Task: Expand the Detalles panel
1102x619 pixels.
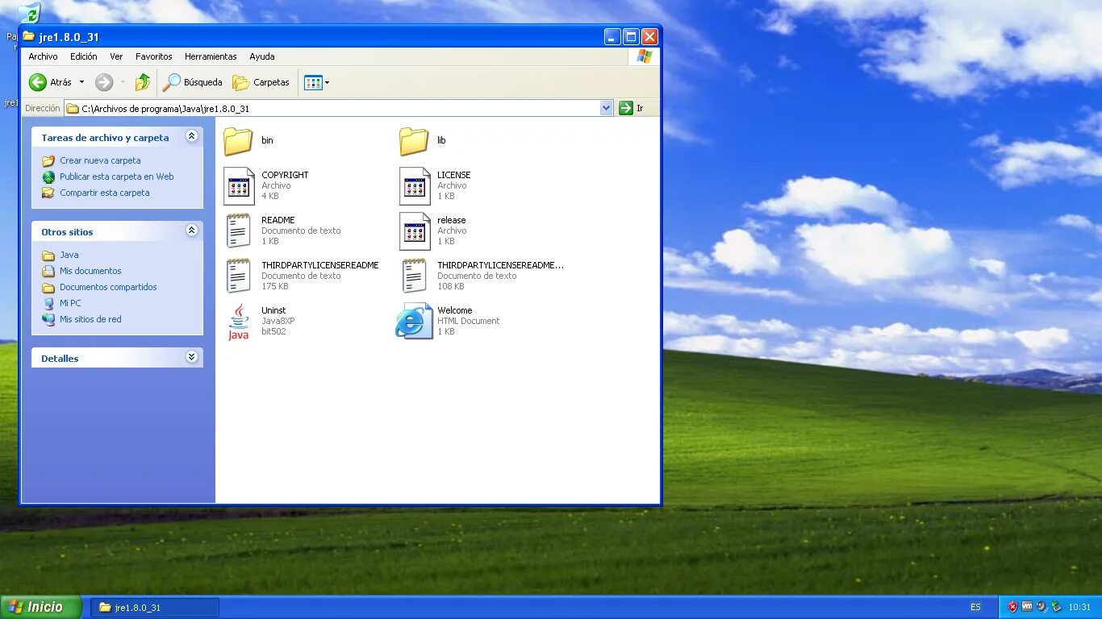Action: coord(191,357)
